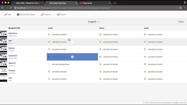Click the About Us row title
This screenshot has width=187, height=105.
point(12,63)
